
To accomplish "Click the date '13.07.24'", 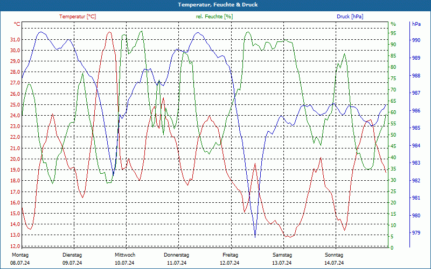I will tap(282, 263).
